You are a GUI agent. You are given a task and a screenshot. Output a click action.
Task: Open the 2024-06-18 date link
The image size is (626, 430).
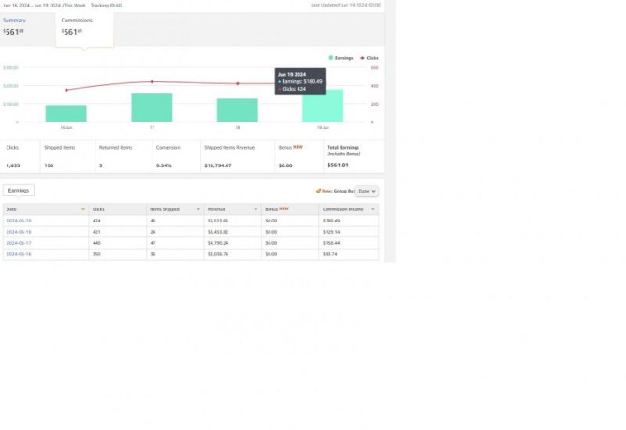pos(19,231)
